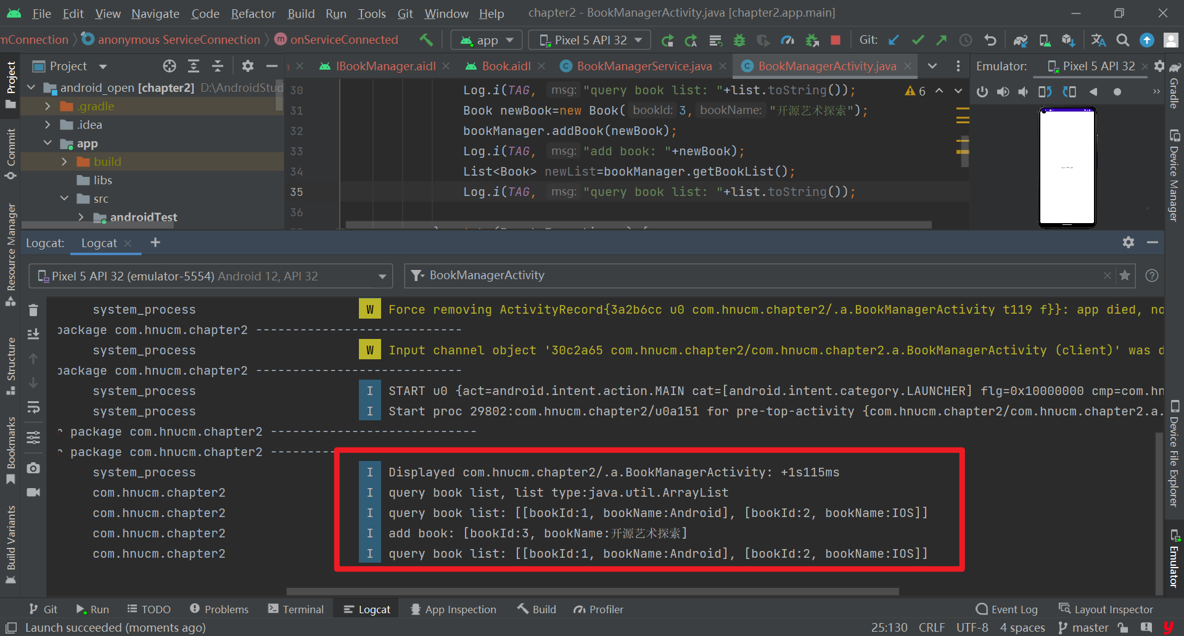The width and height of the screenshot is (1184, 636).
Task: Run the app with the green rerun icon
Action: coord(667,40)
